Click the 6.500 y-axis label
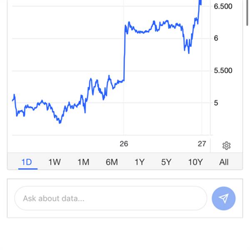 click(223, 6)
